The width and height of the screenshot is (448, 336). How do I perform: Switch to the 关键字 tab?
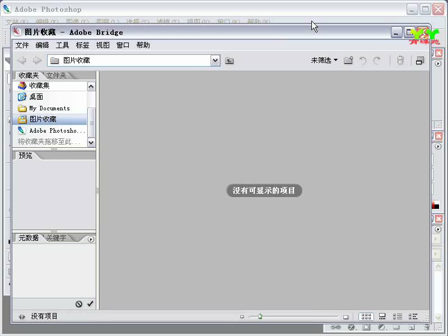[x=57, y=237]
